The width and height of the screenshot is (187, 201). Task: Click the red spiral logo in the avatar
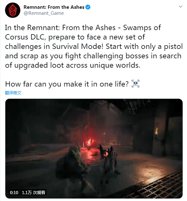(x=13, y=10)
